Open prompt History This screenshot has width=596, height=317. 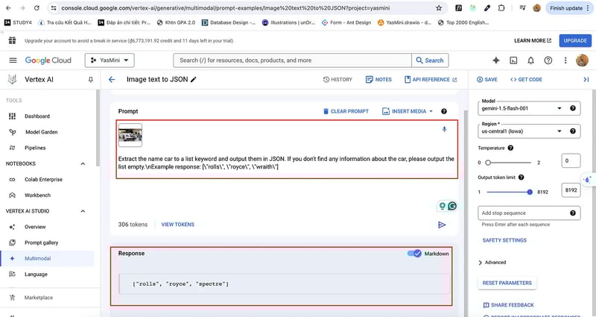tap(337, 80)
